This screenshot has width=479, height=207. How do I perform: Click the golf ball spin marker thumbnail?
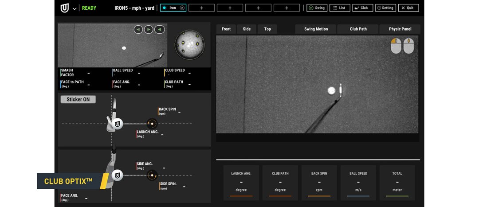(189, 44)
